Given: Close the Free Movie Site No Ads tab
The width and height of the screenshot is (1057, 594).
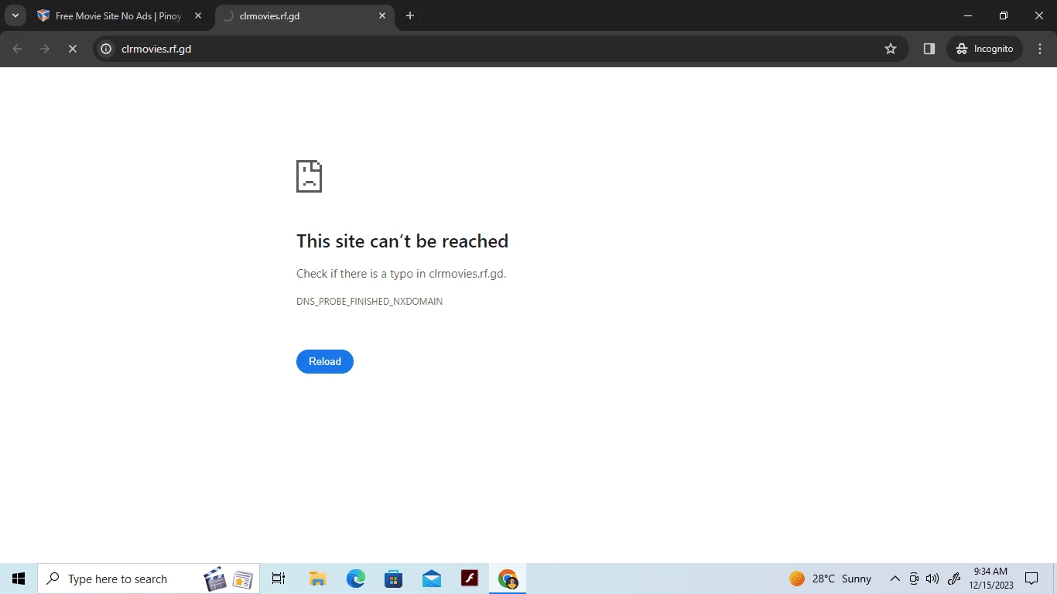Looking at the screenshot, I should 197,15.
